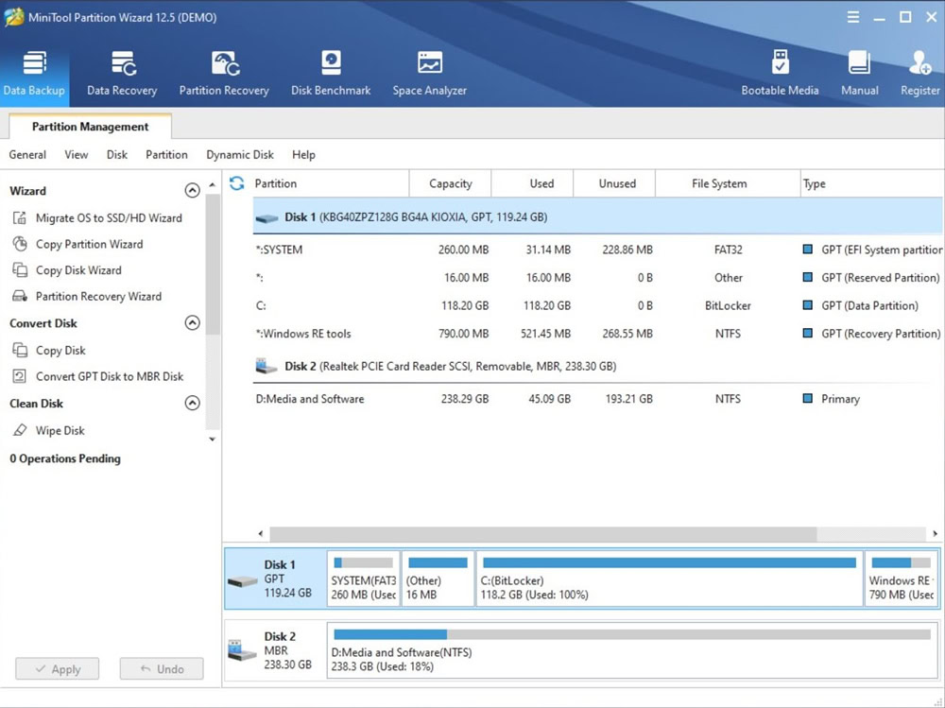The image size is (945, 708).
Task: Select the C:(BitLocker) partition block in disk map
Action: click(670, 578)
